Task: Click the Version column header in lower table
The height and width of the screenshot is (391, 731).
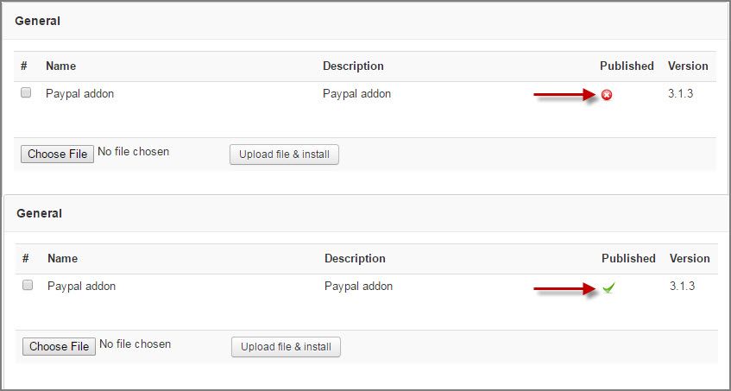Action: 690,259
